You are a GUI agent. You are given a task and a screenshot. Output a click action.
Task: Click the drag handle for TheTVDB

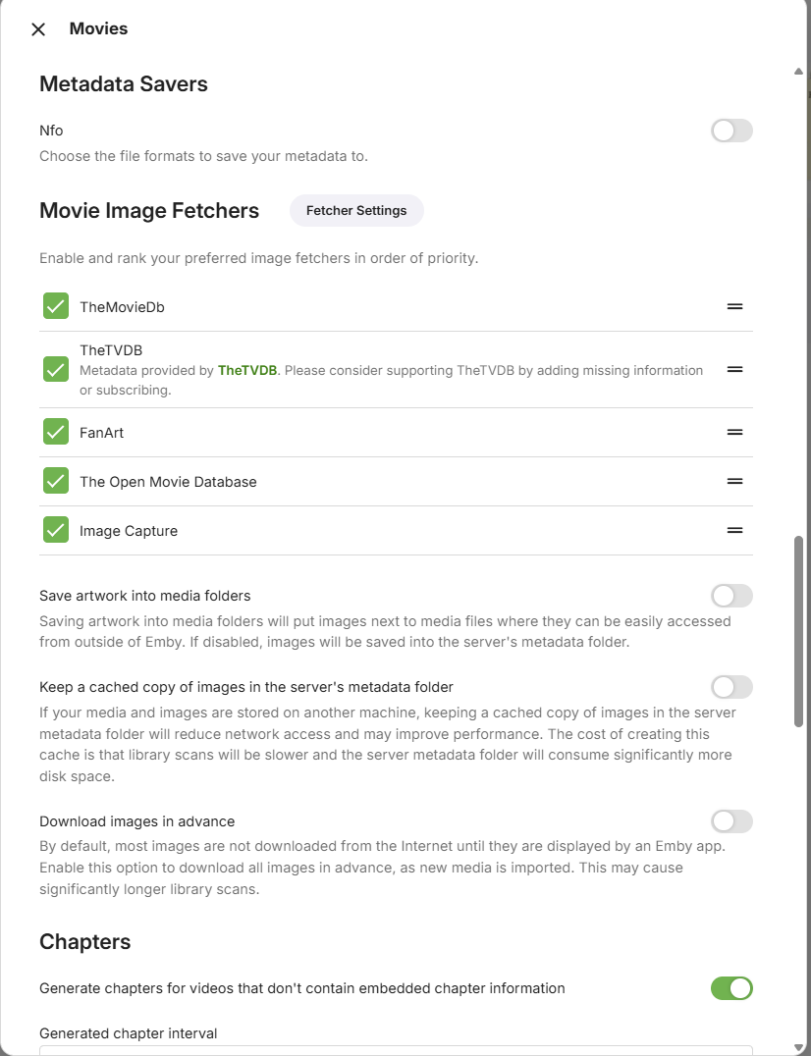[x=734, y=370]
